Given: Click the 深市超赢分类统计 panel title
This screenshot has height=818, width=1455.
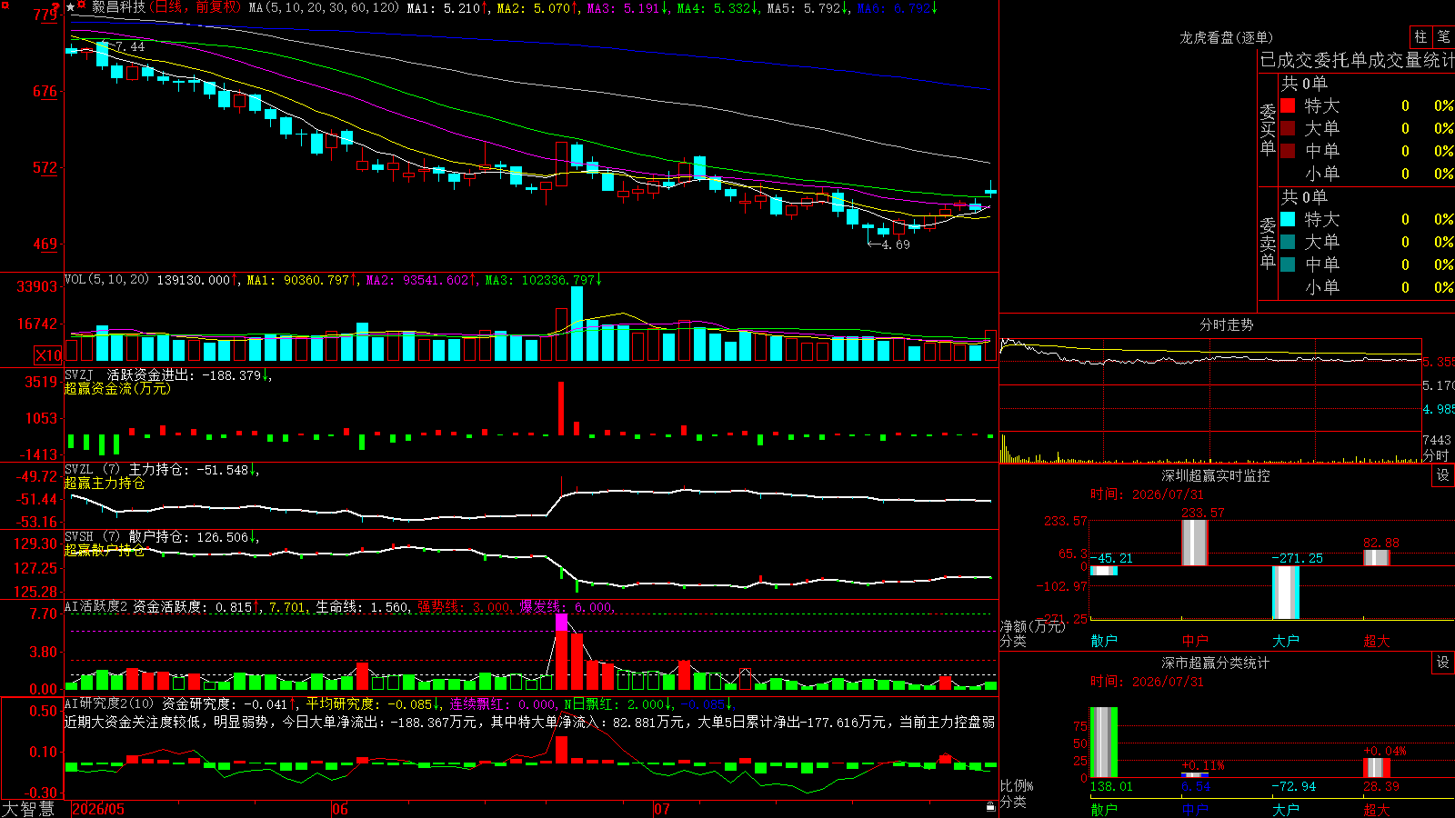Looking at the screenshot, I should pyautogui.click(x=1215, y=663).
